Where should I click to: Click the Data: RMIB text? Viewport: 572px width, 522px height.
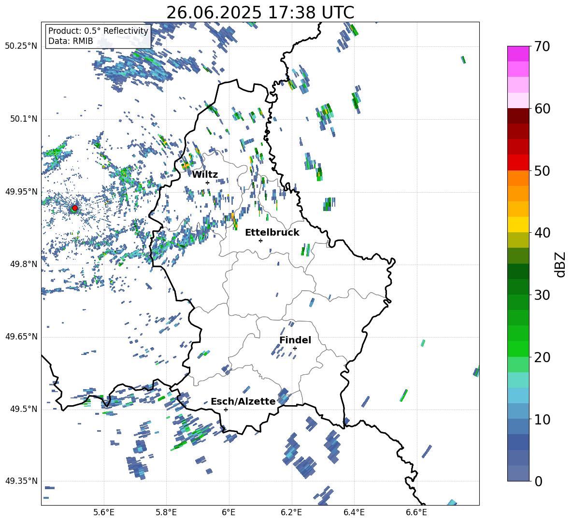(71, 41)
